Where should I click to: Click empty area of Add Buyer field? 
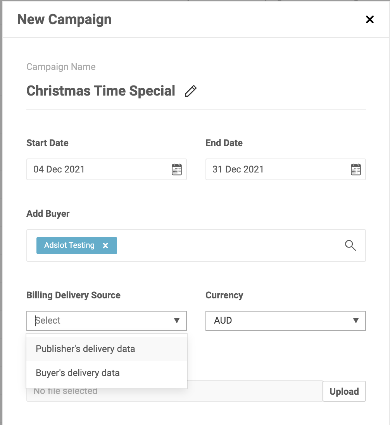[230, 246]
